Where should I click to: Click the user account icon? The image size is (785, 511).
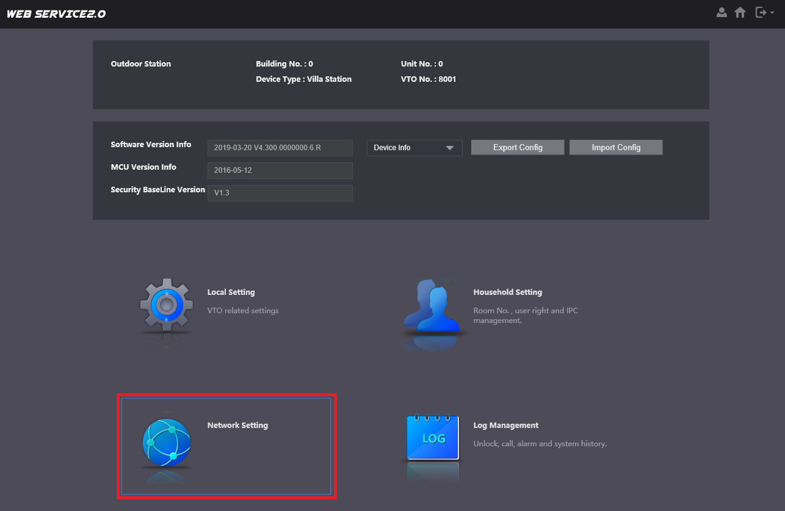point(722,12)
